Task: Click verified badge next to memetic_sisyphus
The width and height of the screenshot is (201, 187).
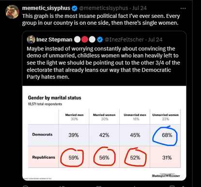Action: pyautogui.click(x=75, y=8)
